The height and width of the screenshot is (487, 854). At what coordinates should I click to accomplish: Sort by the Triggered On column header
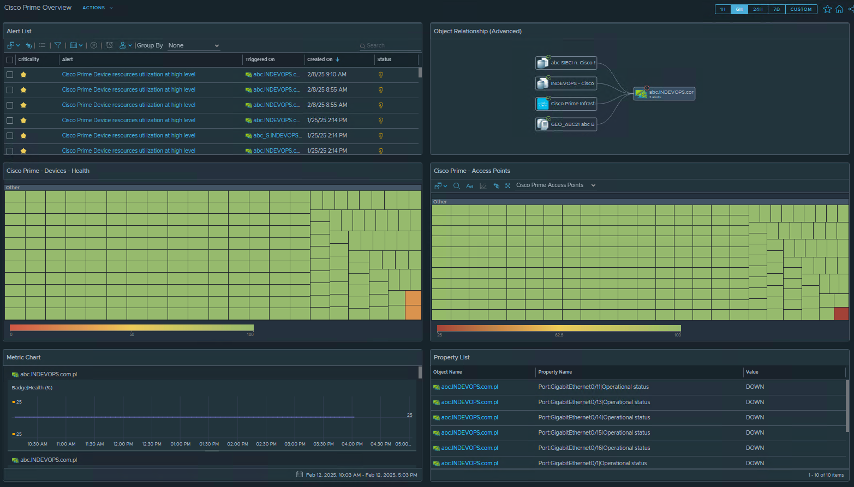[x=260, y=59]
